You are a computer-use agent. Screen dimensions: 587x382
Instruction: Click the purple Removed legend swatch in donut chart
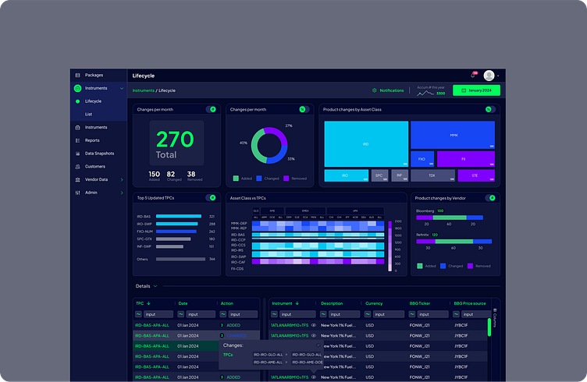[x=286, y=179]
